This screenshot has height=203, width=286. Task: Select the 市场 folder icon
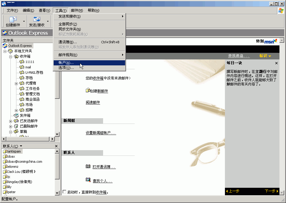point(22,105)
